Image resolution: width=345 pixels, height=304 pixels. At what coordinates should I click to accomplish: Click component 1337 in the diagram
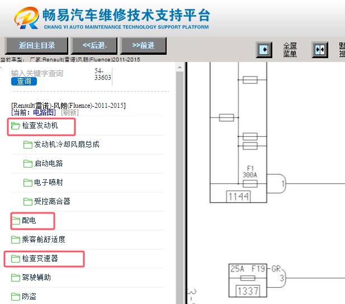(x=248, y=291)
